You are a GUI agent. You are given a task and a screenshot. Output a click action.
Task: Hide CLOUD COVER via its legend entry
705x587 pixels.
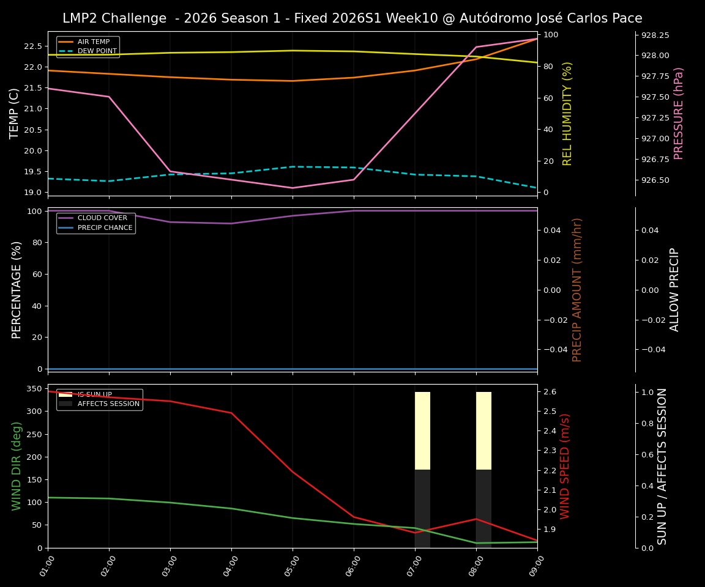(x=102, y=218)
